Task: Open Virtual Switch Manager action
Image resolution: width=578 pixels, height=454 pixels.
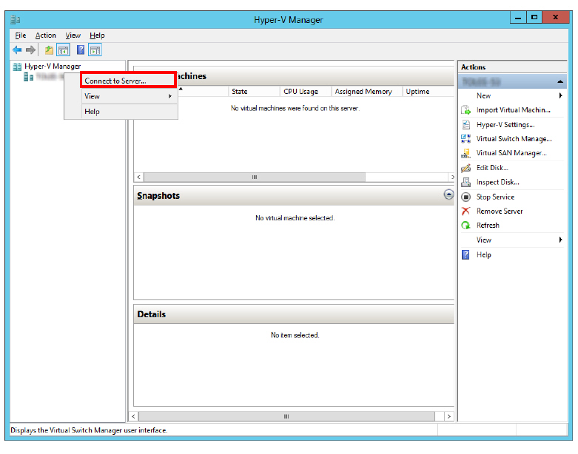Action: coord(514,139)
